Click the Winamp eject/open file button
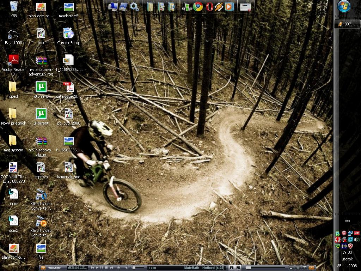 tap(118, 268)
